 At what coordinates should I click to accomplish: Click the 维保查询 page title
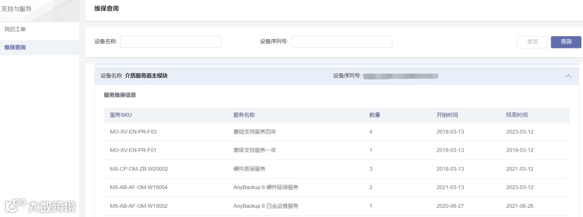pyautogui.click(x=106, y=9)
